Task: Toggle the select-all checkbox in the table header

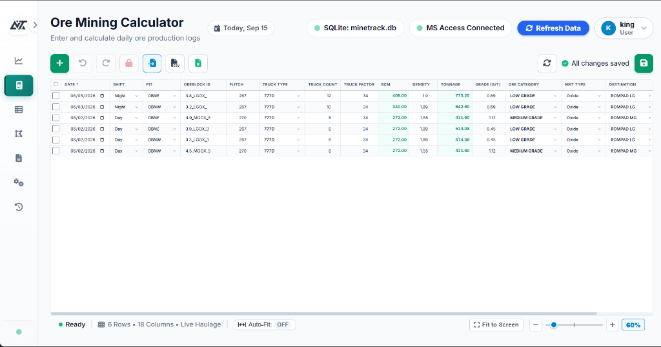Action: [56, 84]
